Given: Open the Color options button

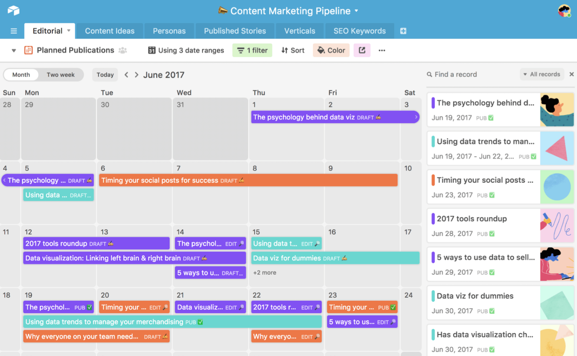Looking at the screenshot, I should coord(331,50).
